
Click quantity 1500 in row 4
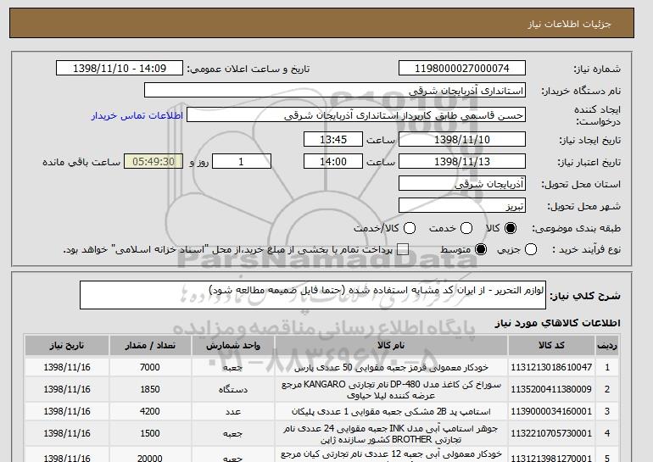point(150,433)
